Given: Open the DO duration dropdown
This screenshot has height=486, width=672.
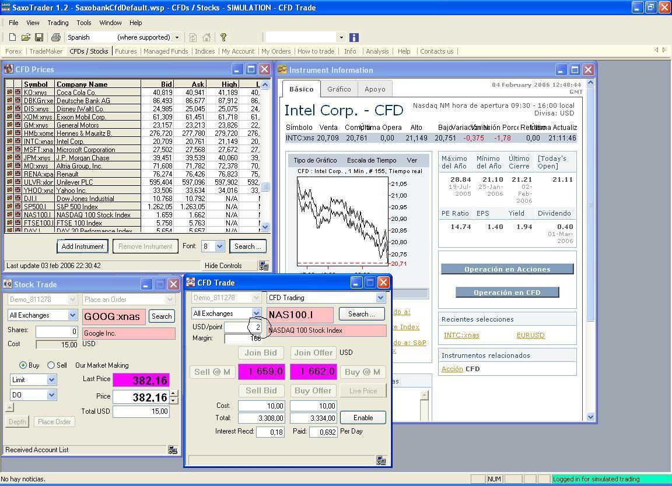Looking at the screenshot, I should click(x=51, y=395).
